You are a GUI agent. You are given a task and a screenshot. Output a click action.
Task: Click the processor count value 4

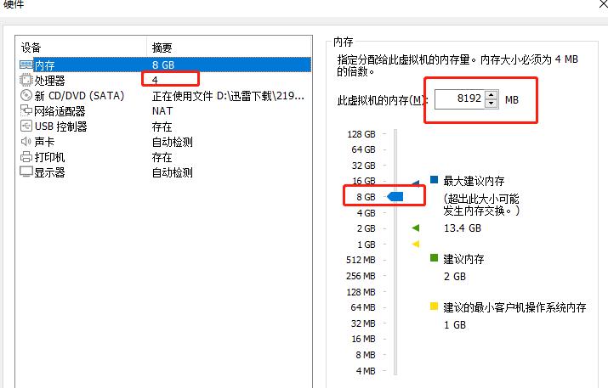[x=155, y=80]
